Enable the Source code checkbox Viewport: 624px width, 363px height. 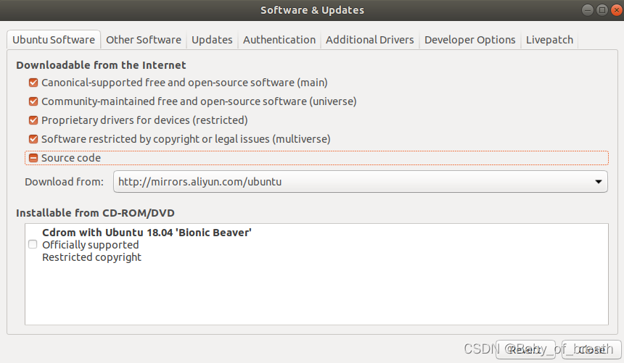click(33, 158)
